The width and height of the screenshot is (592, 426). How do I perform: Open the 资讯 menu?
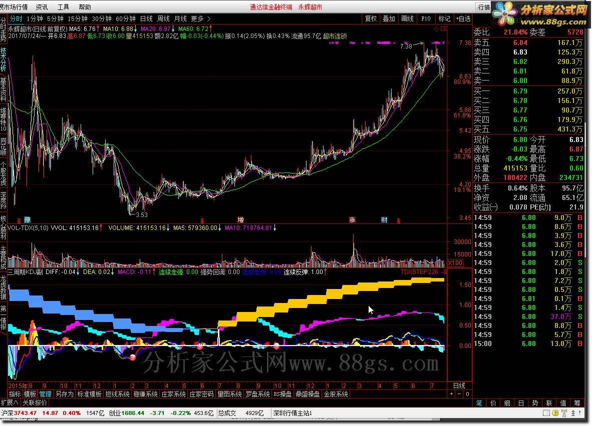[42, 7]
